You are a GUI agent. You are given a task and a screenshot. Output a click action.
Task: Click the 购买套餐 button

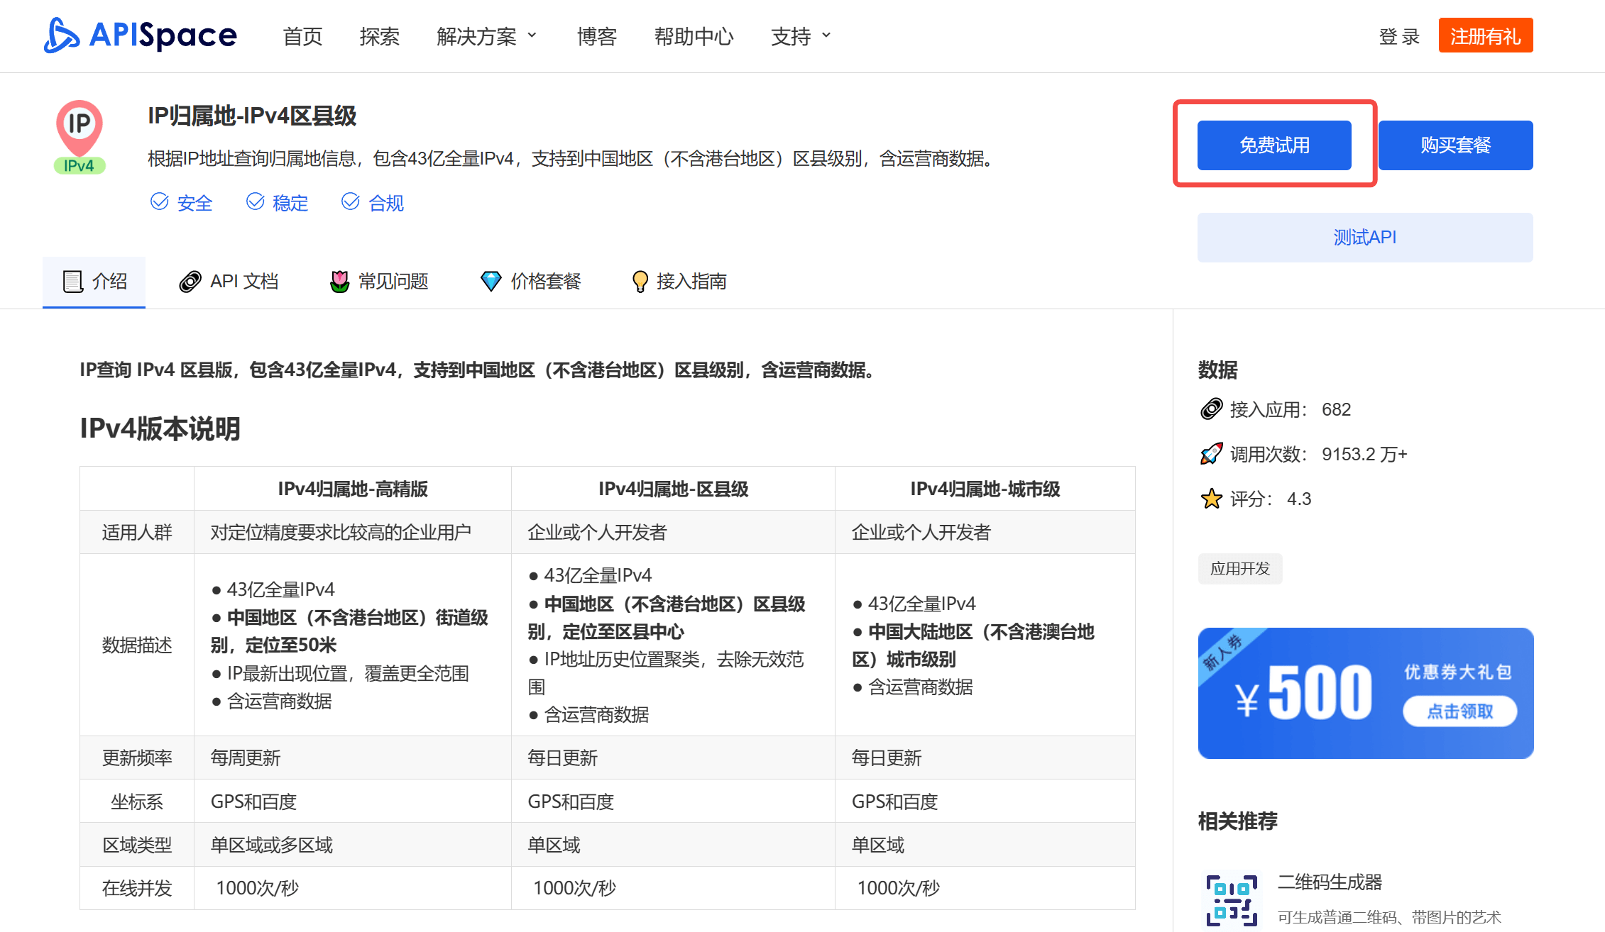coord(1456,145)
